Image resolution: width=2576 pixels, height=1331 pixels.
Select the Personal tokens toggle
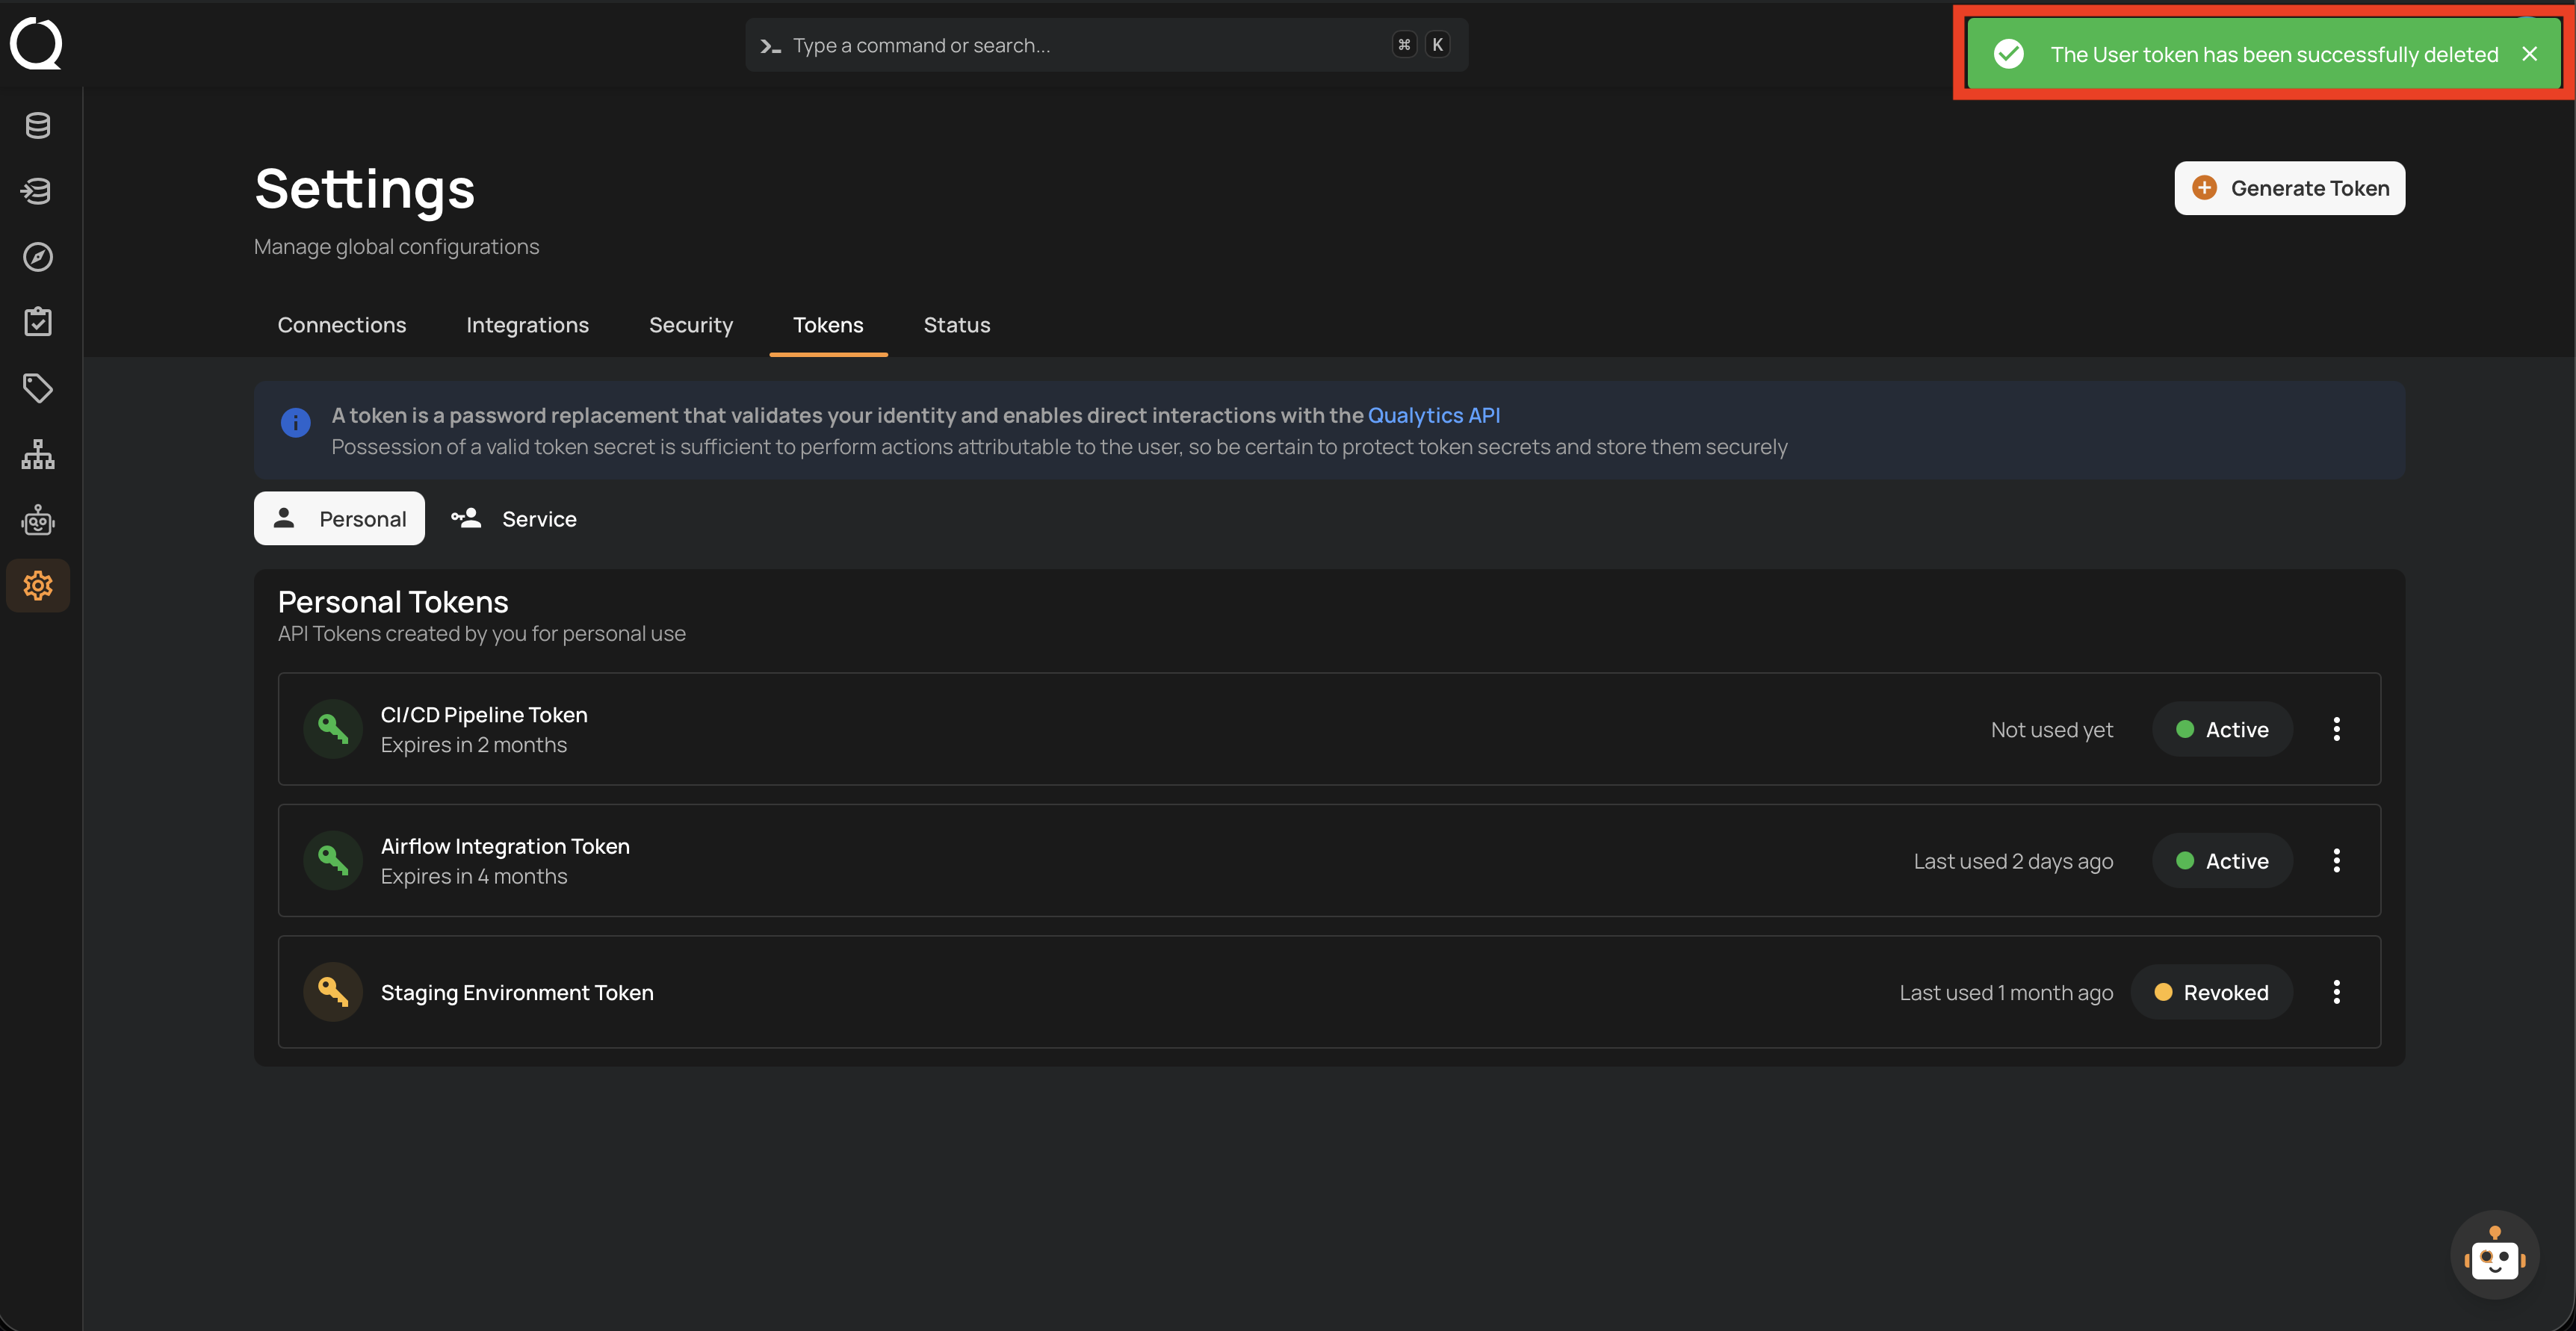point(339,518)
